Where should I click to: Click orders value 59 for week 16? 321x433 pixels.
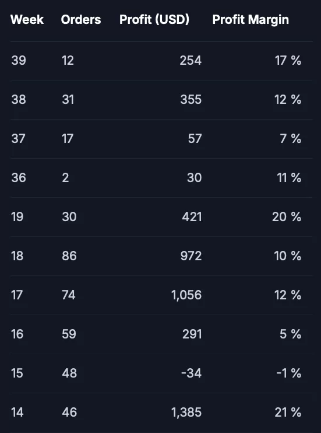click(x=69, y=334)
